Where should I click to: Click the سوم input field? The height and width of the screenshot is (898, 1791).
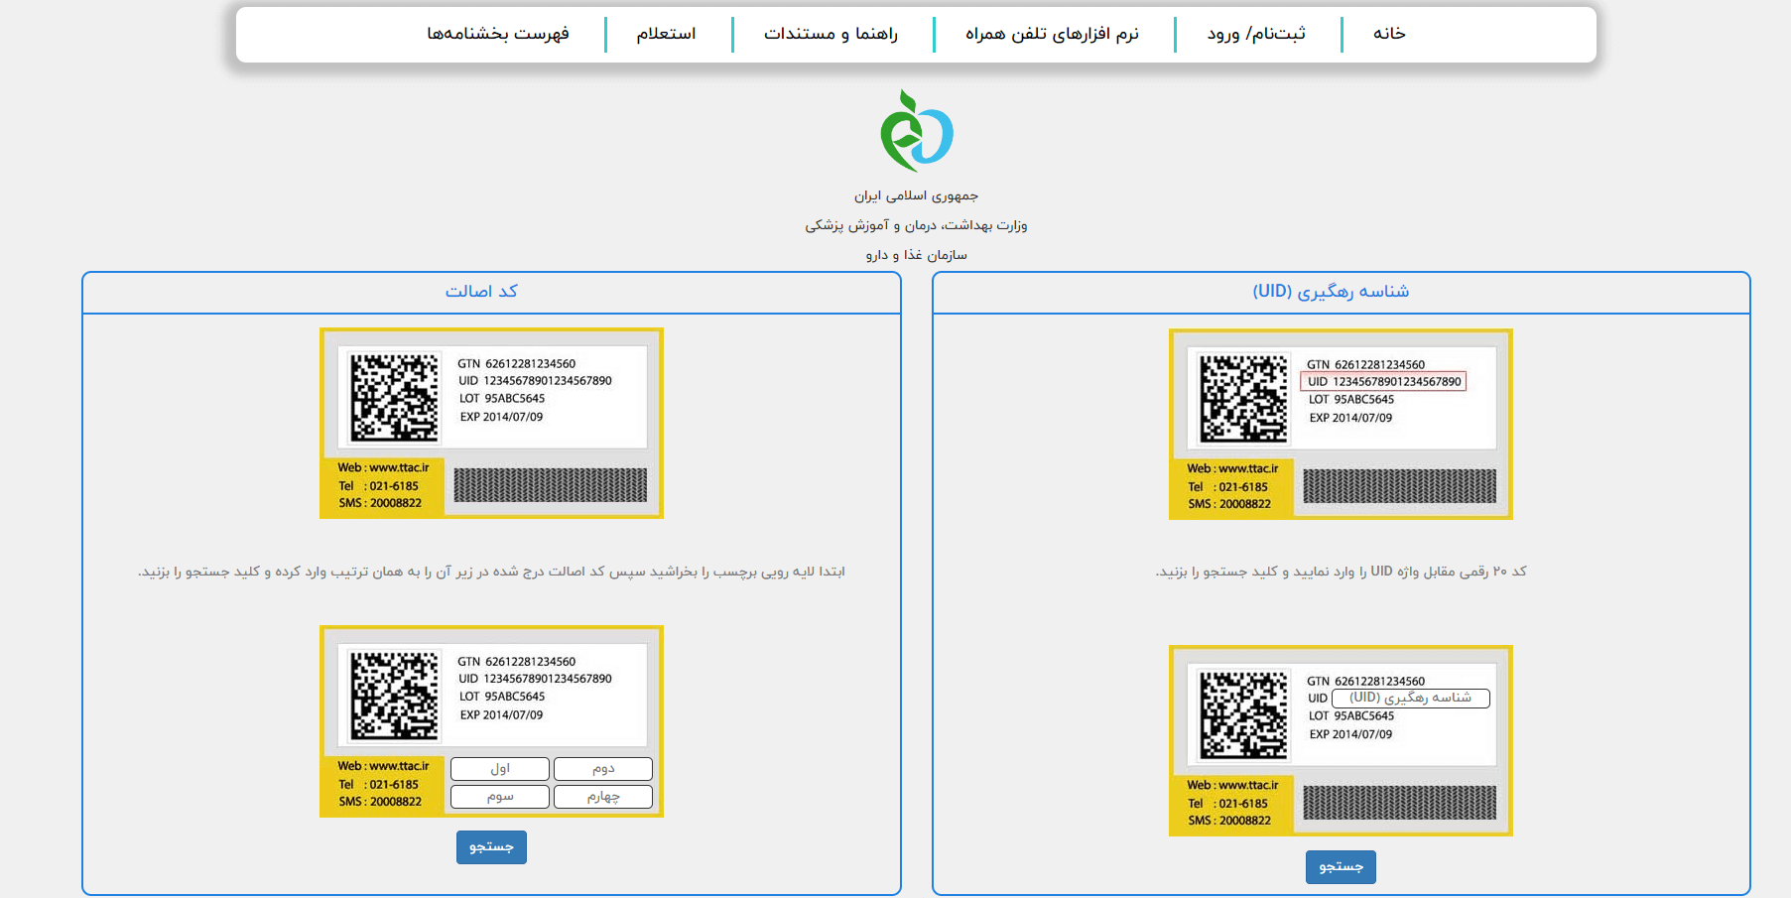click(500, 796)
